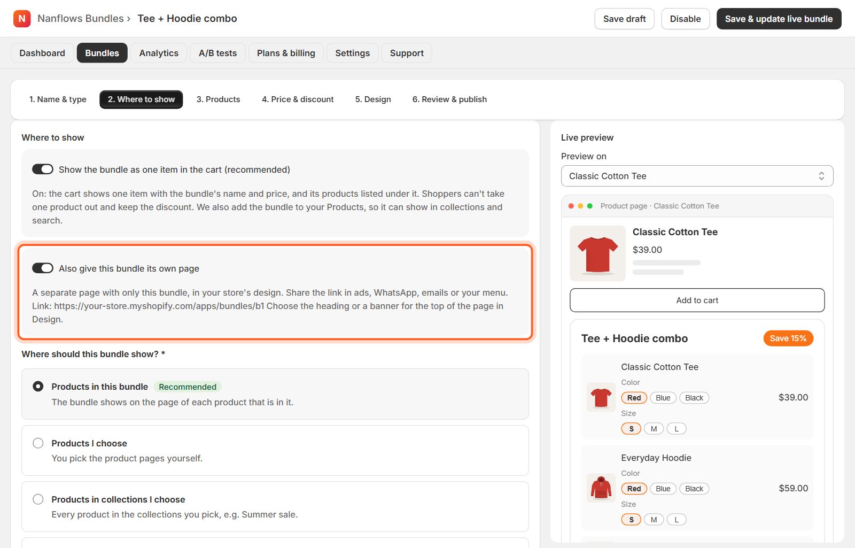Screen dimensions: 855x548
Task: Go to step 5. Design
Action: click(x=373, y=99)
